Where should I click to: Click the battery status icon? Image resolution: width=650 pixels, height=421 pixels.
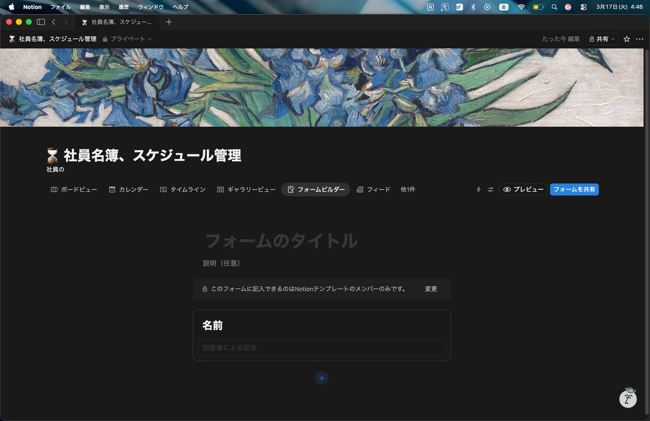click(538, 7)
